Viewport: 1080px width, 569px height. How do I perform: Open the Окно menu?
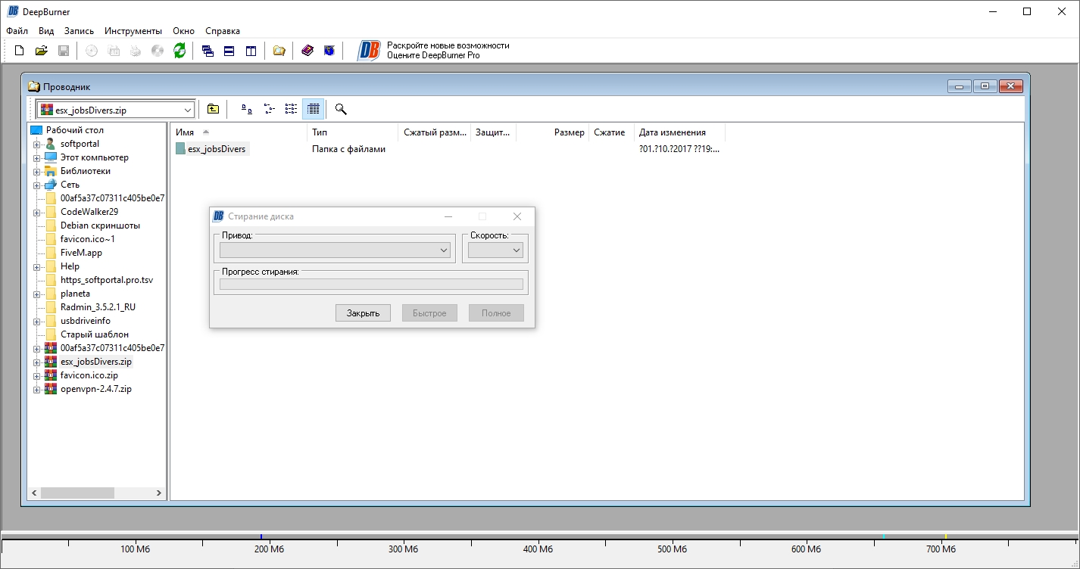184,31
